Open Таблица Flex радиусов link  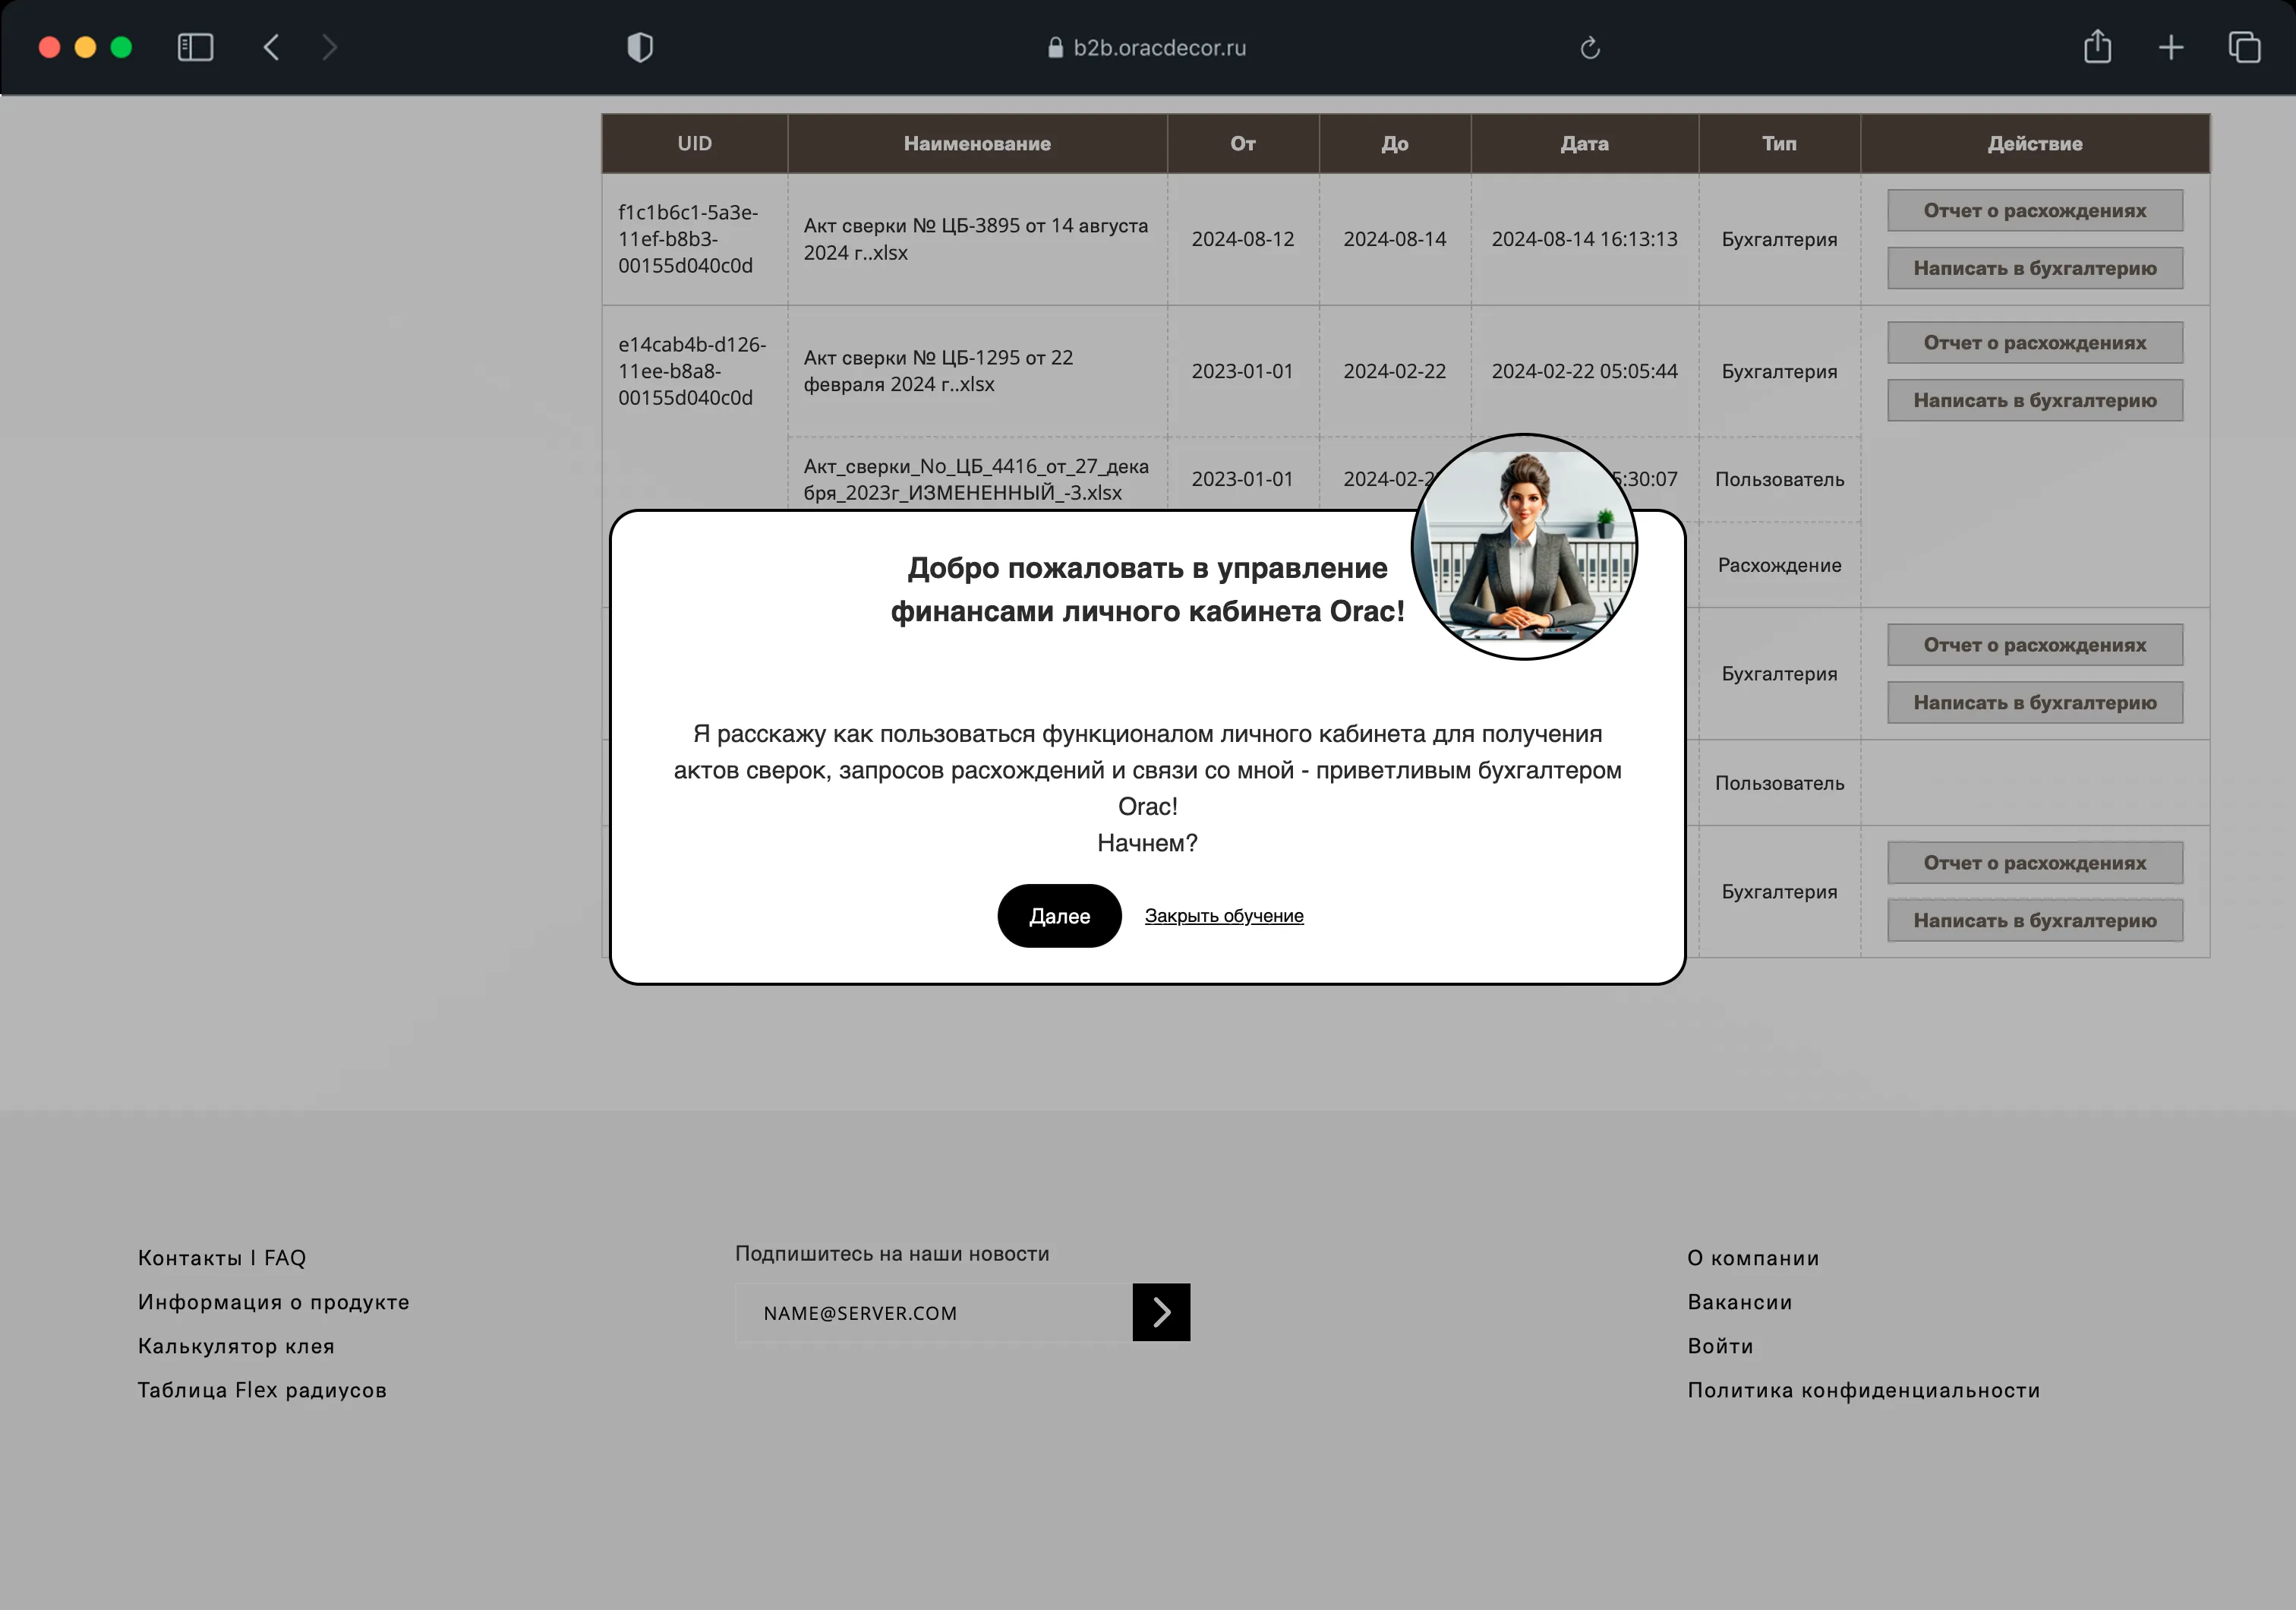click(x=262, y=1390)
